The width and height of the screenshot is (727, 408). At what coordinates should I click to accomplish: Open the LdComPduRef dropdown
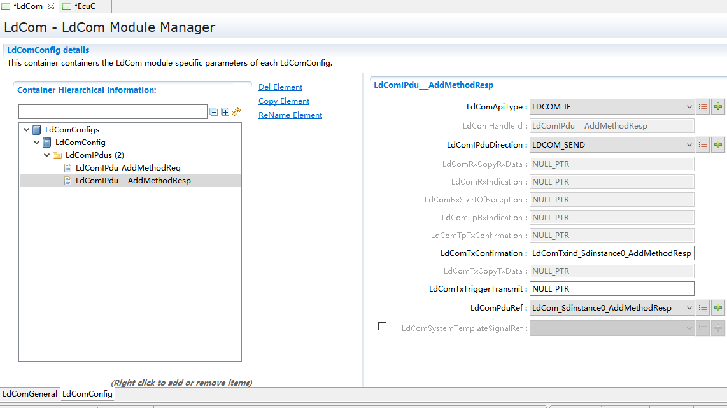click(689, 308)
